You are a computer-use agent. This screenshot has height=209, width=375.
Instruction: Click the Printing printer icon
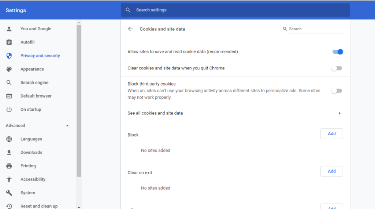pyautogui.click(x=9, y=166)
